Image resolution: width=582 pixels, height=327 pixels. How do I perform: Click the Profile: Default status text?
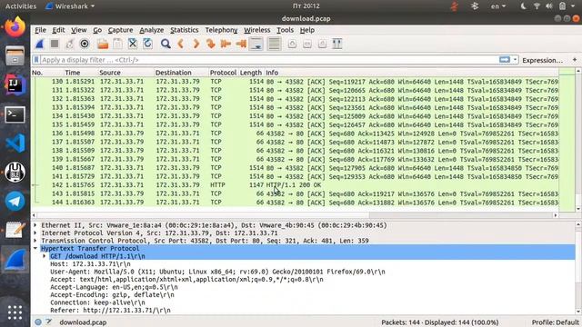(x=556, y=322)
